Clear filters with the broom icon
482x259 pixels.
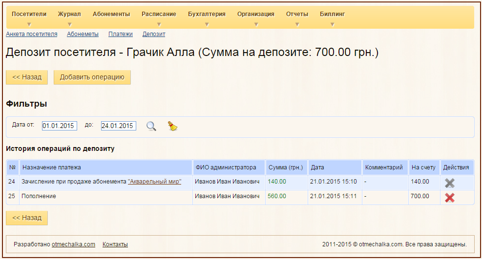coord(172,126)
